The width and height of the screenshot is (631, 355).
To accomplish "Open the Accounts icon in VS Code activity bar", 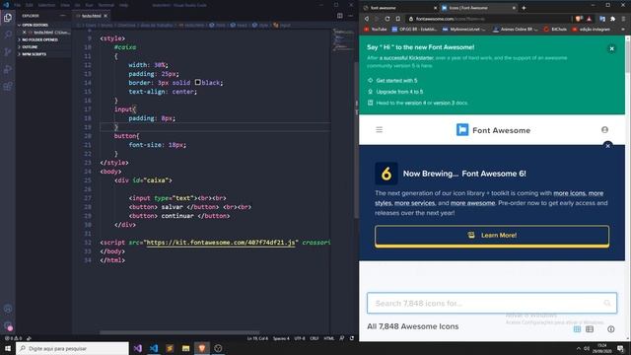I will coord(8,309).
